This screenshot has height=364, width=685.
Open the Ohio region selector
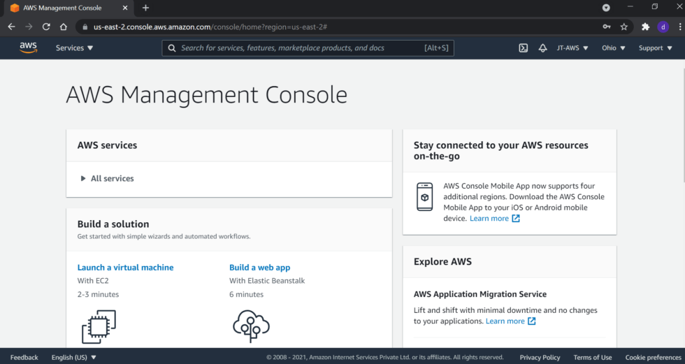[x=614, y=48]
